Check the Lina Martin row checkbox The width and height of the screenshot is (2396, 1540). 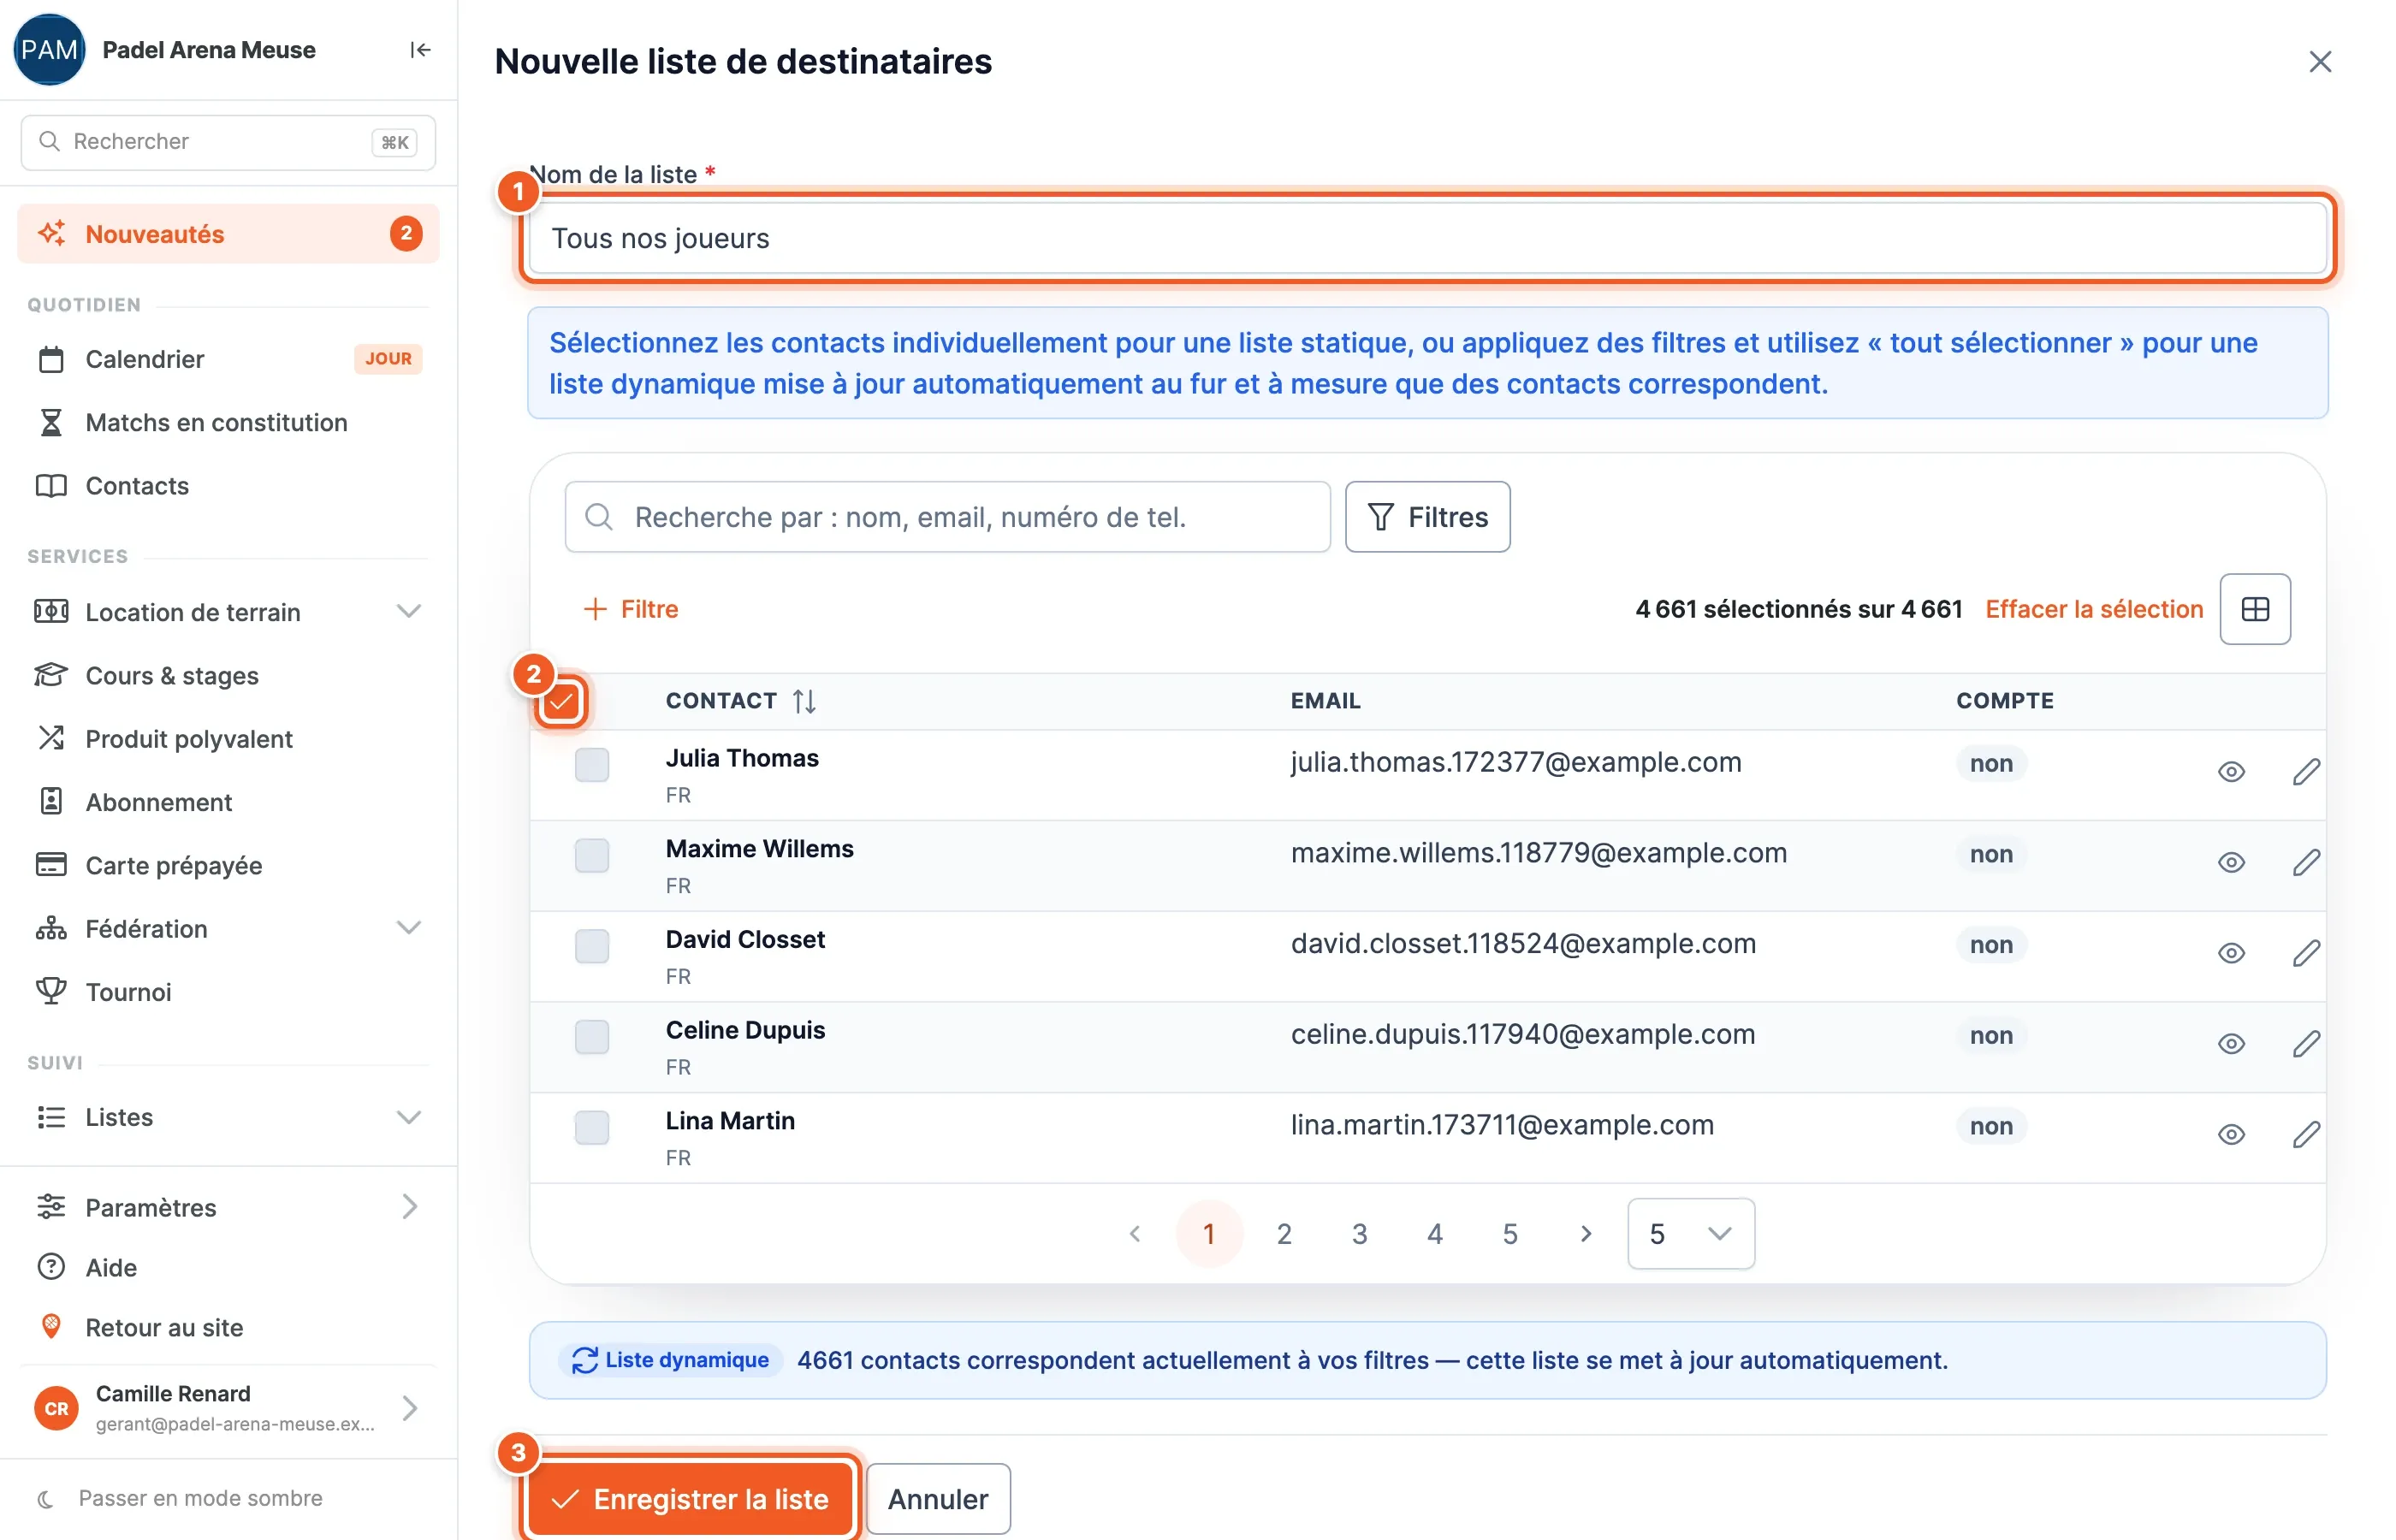(592, 1128)
